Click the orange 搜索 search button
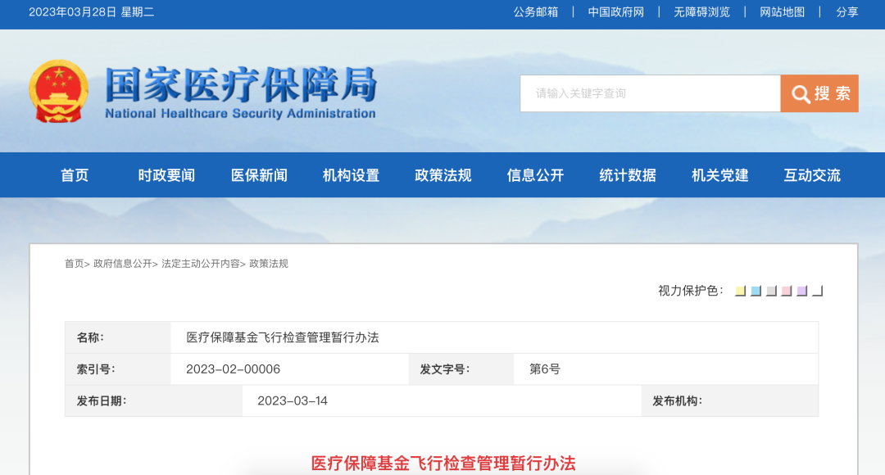This screenshot has width=885, height=475. click(819, 93)
